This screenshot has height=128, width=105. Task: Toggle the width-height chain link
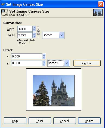pyautogui.click(x=38, y=32)
